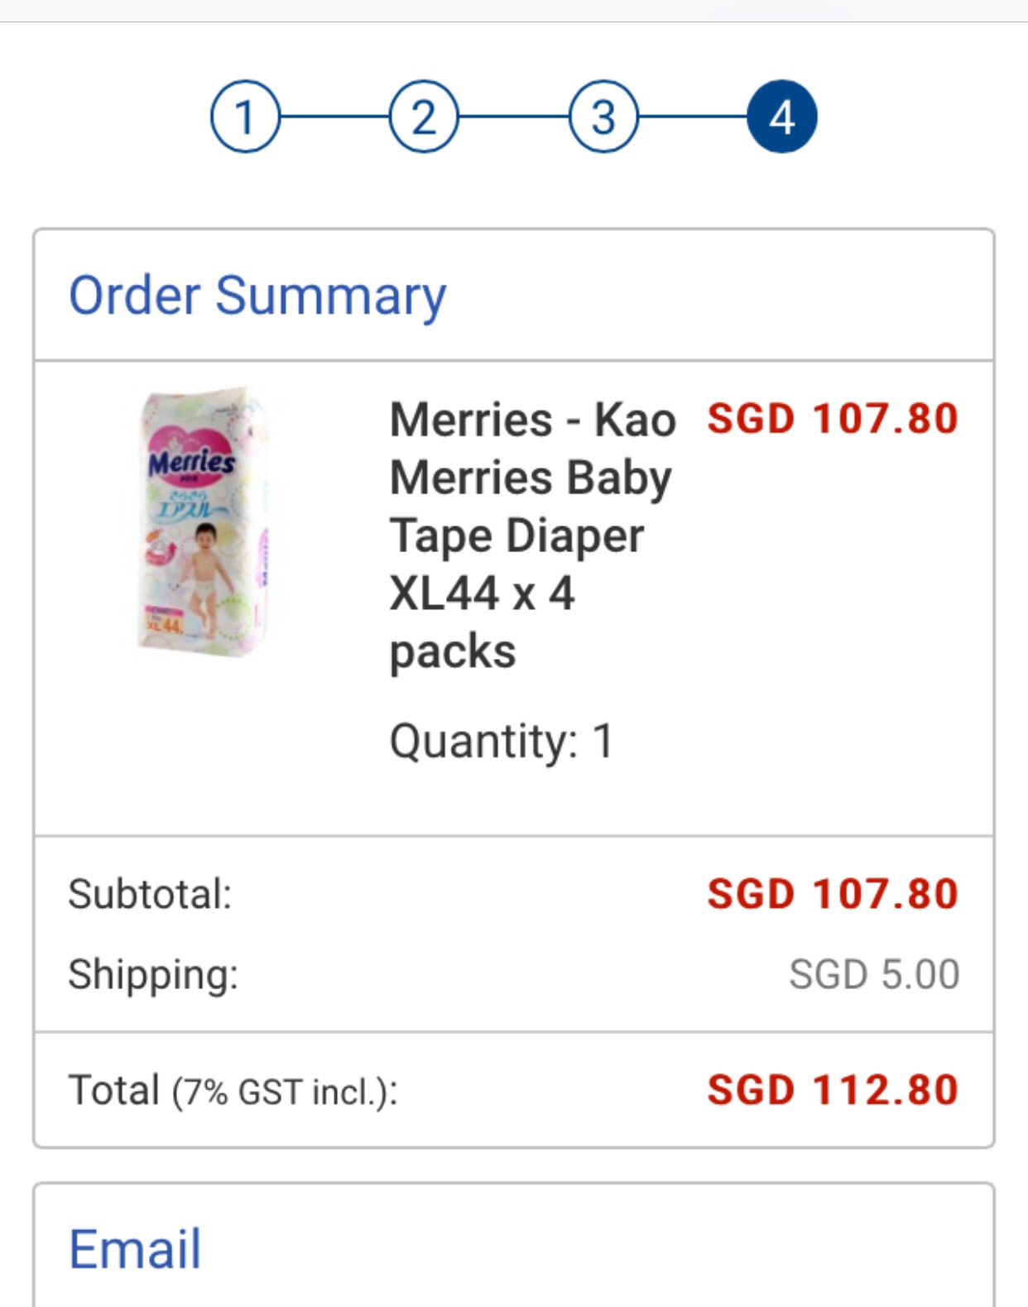The width and height of the screenshot is (1028, 1307).
Task: Click the Subtotal amount SGD 107.80
Action: tap(833, 894)
